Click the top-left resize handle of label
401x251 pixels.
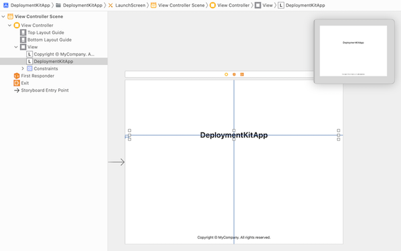tap(130, 131)
